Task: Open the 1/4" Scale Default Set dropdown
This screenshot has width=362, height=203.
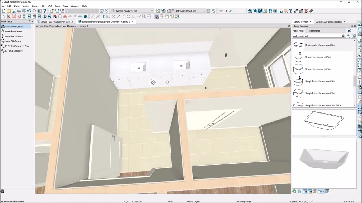Action: (x=189, y=11)
